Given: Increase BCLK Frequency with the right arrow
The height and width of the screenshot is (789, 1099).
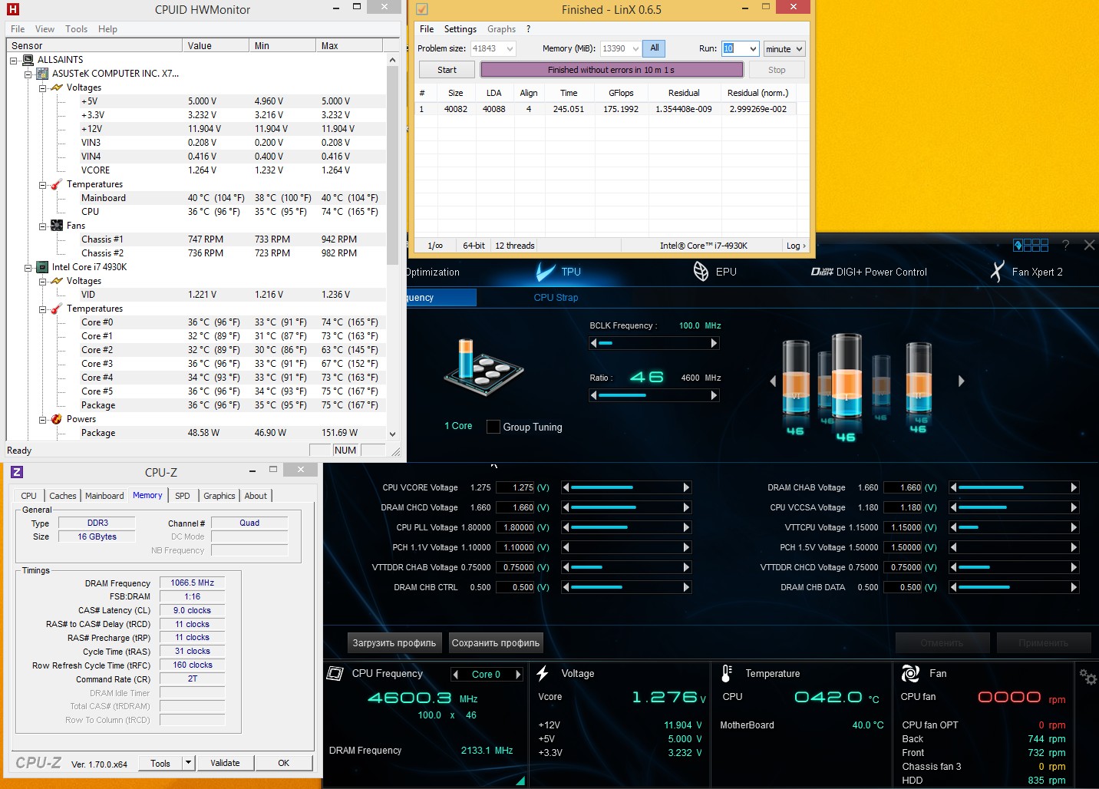Looking at the screenshot, I should click(715, 343).
